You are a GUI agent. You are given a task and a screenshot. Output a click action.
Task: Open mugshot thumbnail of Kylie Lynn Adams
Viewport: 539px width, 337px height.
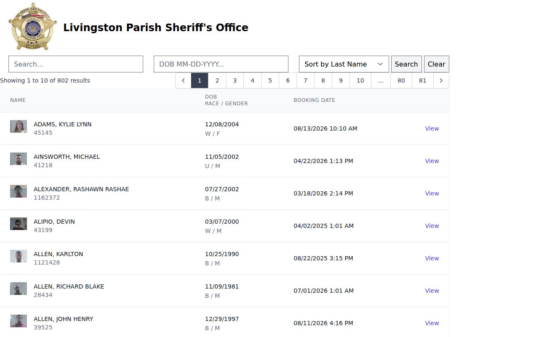[19, 126]
